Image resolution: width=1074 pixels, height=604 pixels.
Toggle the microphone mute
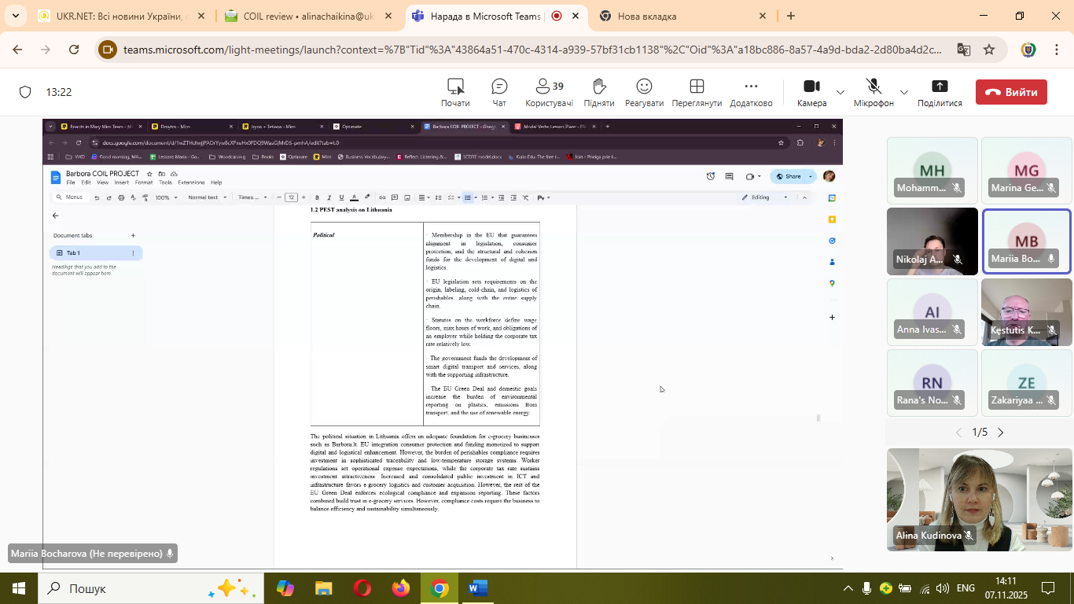point(874,92)
